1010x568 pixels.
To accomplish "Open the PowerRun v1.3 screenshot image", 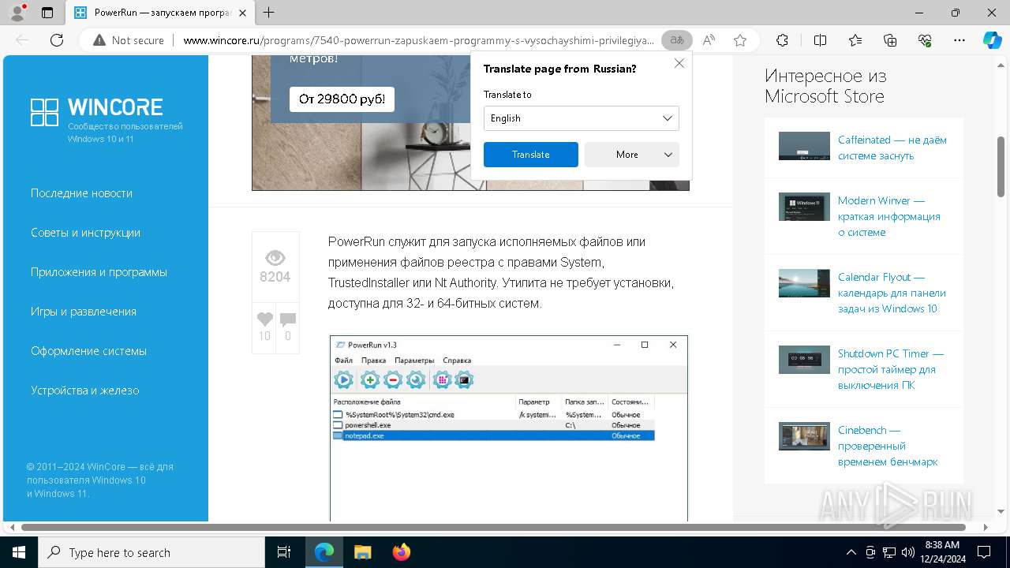I will tap(509, 428).
